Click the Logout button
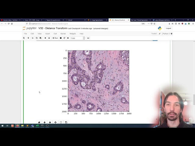Screen dimensions: 195x146 coord(168,28)
